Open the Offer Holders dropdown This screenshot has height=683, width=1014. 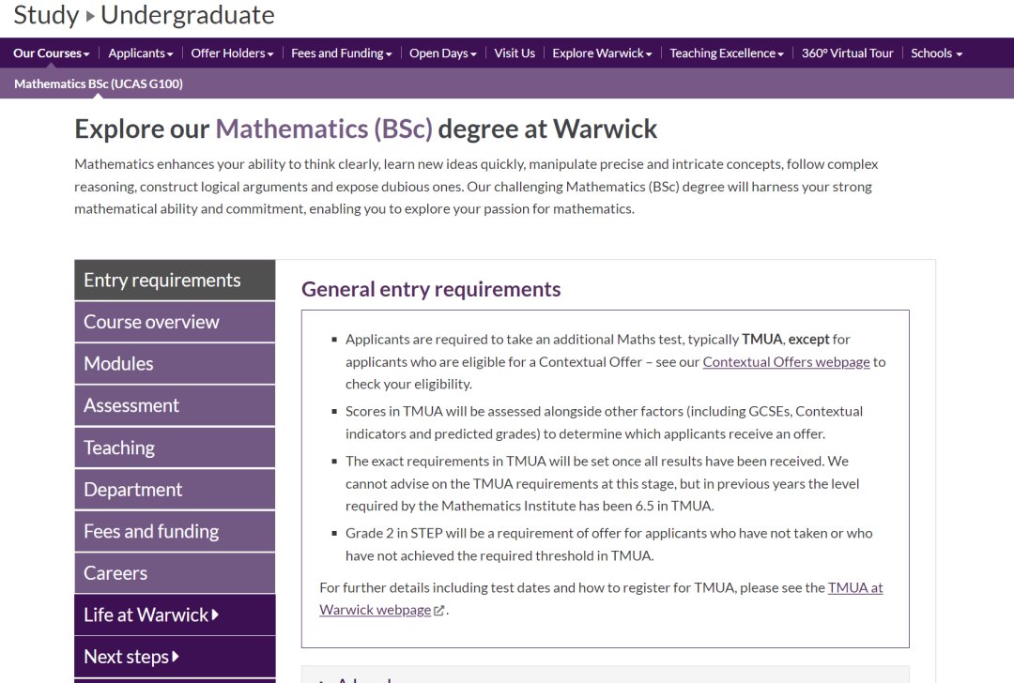tap(232, 53)
